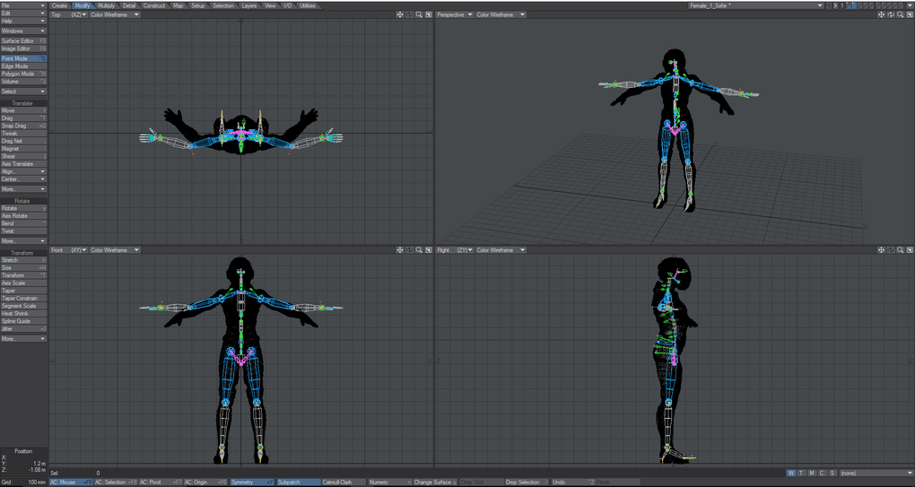Expand the Windows dropdown in the sidebar

[23, 30]
